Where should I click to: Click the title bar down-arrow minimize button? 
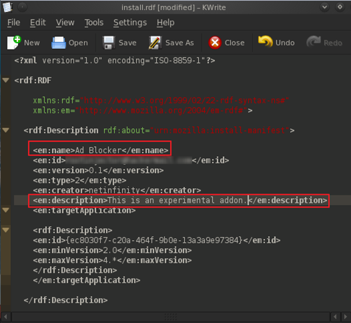click(x=324, y=7)
